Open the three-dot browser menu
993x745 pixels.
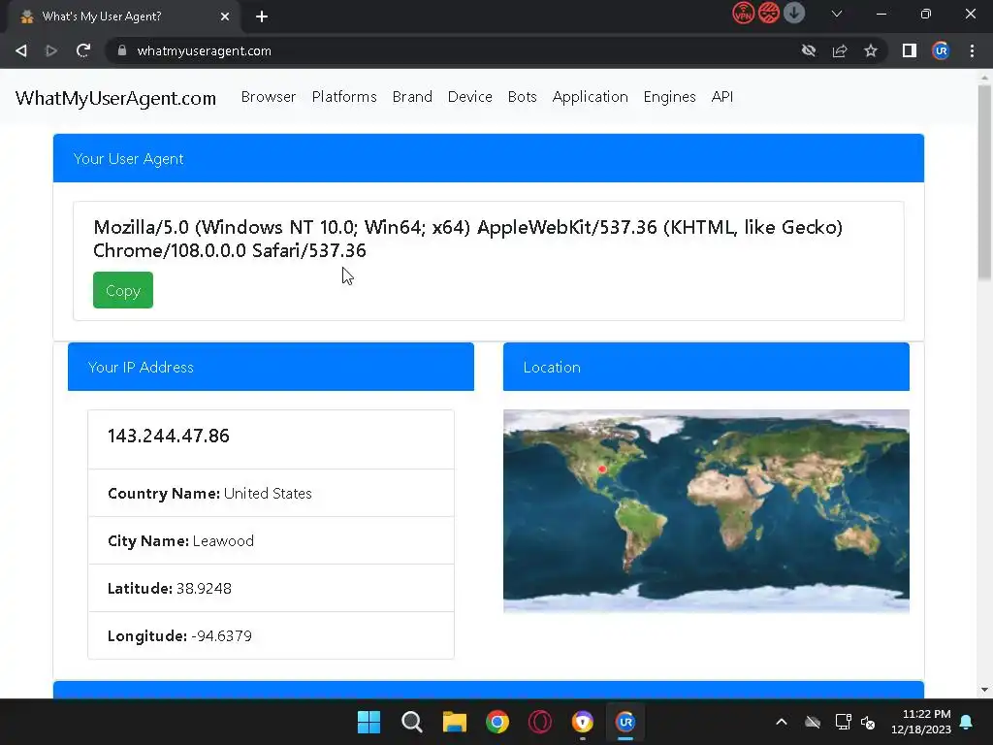[x=972, y=50]
